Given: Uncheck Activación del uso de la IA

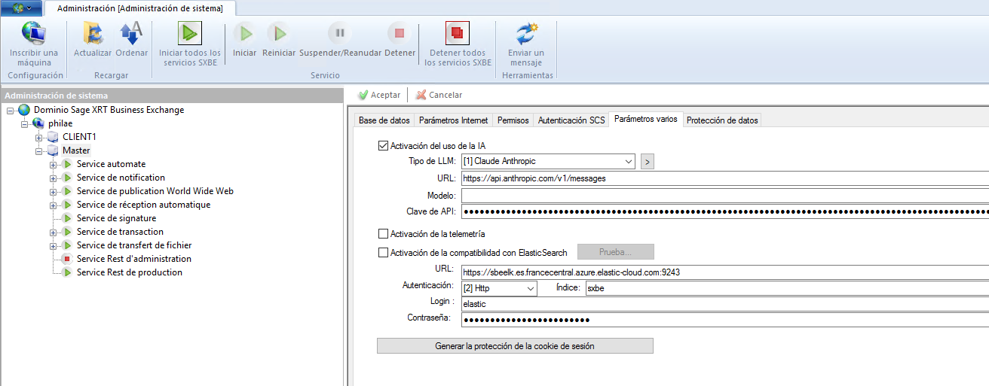Looking at the screenshot, I should point(383,146).
